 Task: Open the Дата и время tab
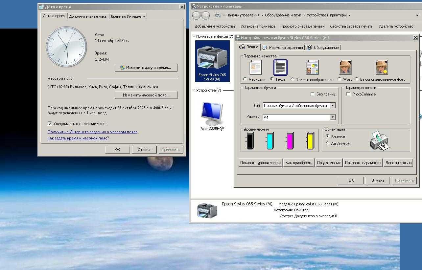point(54,16)
